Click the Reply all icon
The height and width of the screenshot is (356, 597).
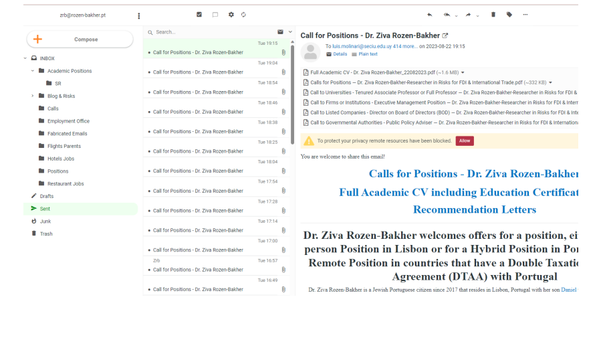pyautogui.click(x=447, y=15)
